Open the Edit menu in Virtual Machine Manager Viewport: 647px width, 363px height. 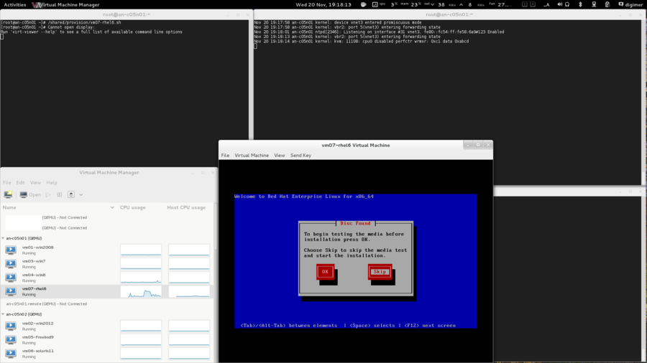(21, 182)
